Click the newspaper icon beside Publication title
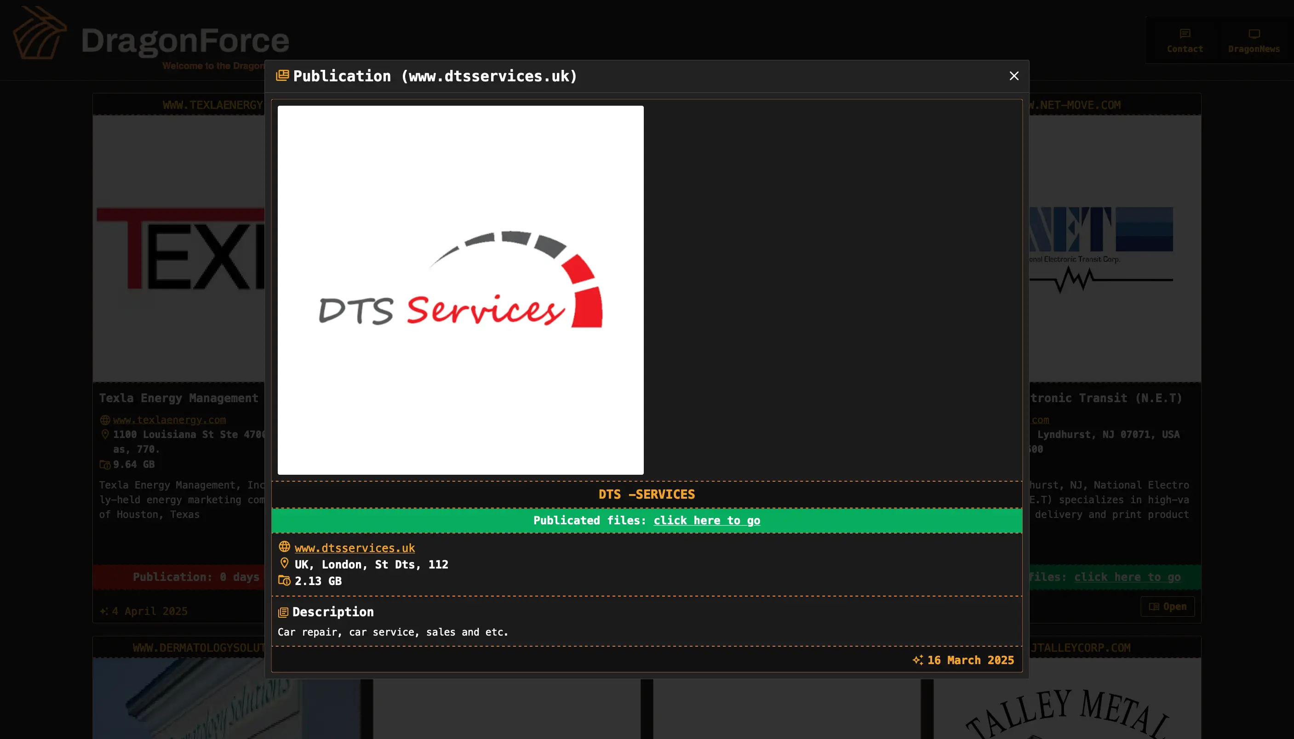The height and width of the screenshot is (739, 1294). tap(282, 76)
